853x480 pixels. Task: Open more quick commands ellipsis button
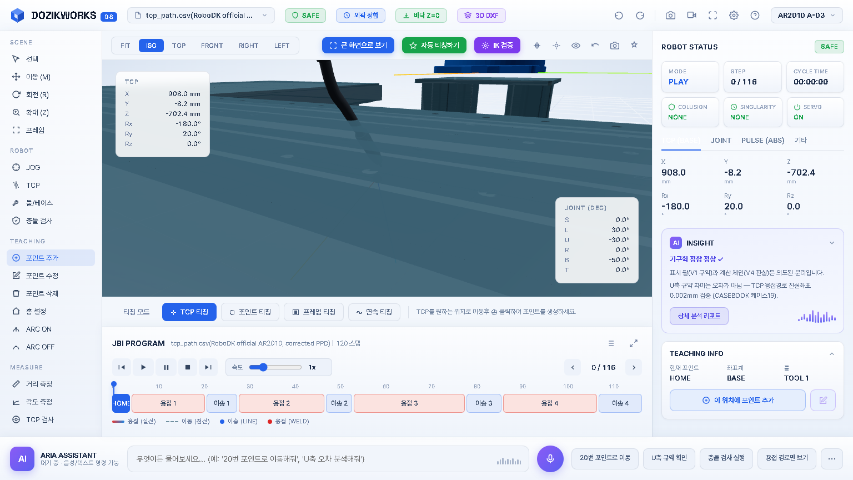coord(832,458)
